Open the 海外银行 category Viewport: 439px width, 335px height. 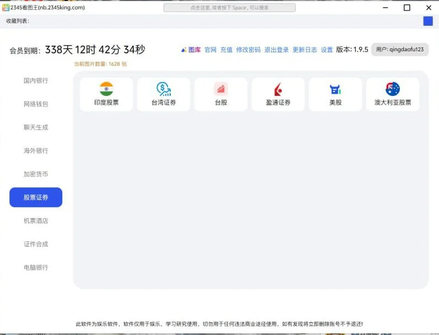pyautogui.click(x=36, y=150)
